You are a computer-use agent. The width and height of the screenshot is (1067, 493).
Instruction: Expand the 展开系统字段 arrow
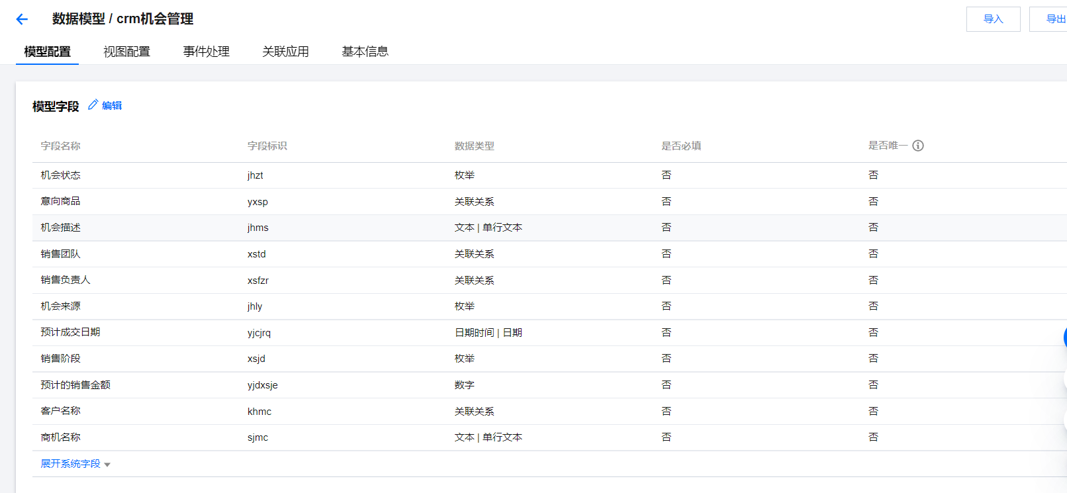pos(107,465)
